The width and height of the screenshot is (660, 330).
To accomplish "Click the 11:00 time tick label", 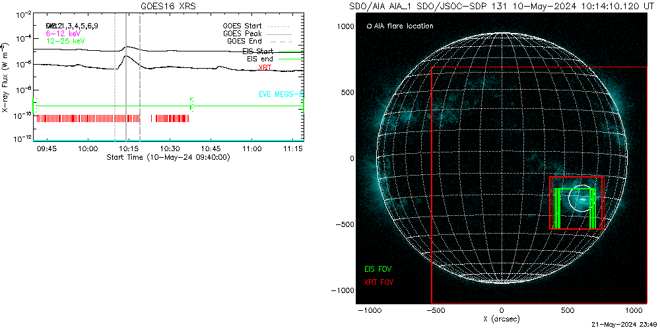I will [251, 149].
